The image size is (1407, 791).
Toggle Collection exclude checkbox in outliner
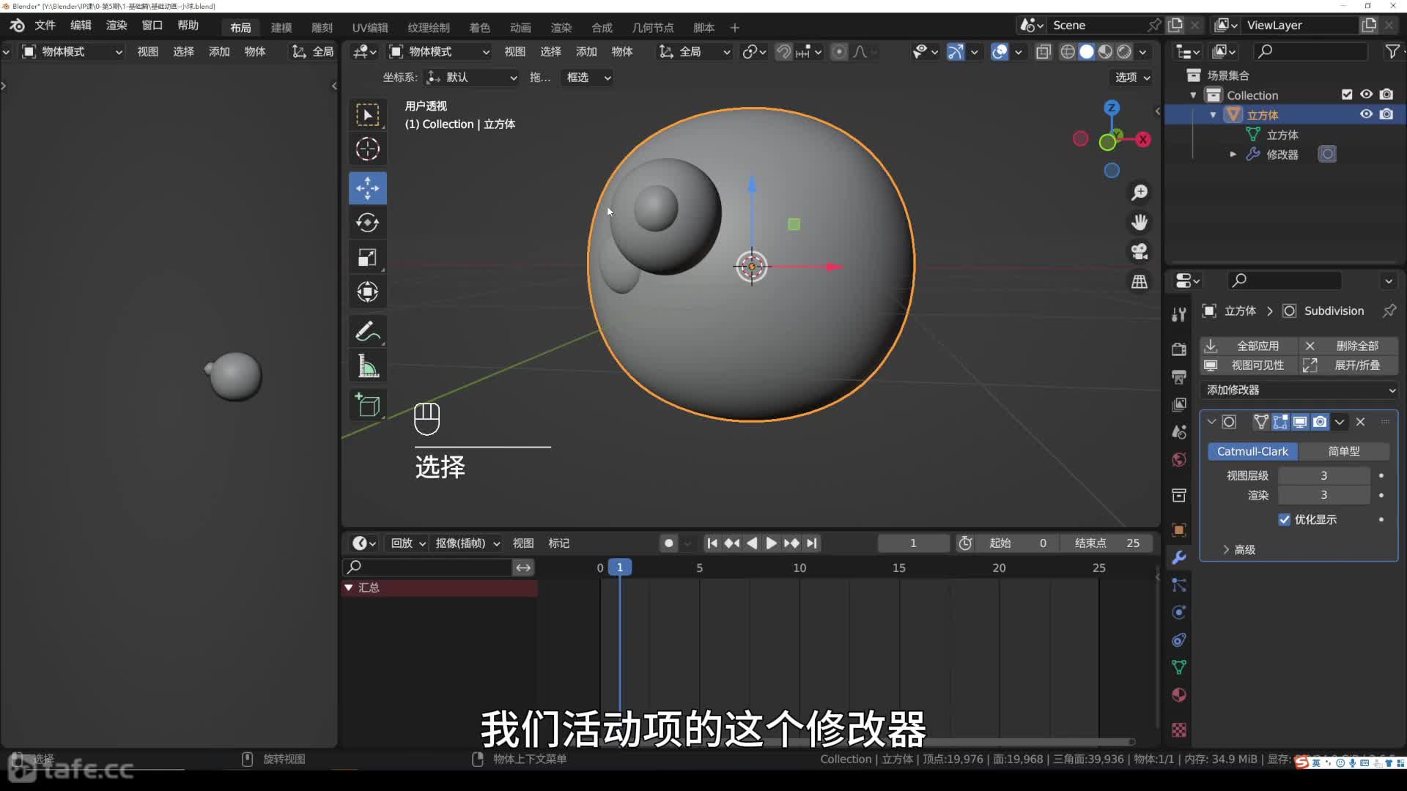1347,94
